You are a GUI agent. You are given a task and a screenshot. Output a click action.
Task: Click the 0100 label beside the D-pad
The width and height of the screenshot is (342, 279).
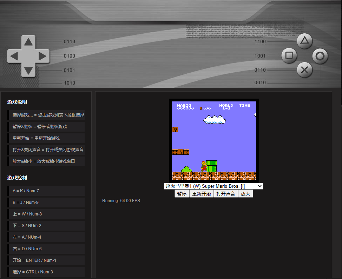click(70, 56)
